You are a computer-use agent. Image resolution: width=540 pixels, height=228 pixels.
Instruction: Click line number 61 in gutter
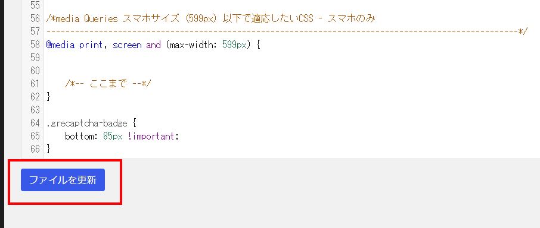pos(35,84)
